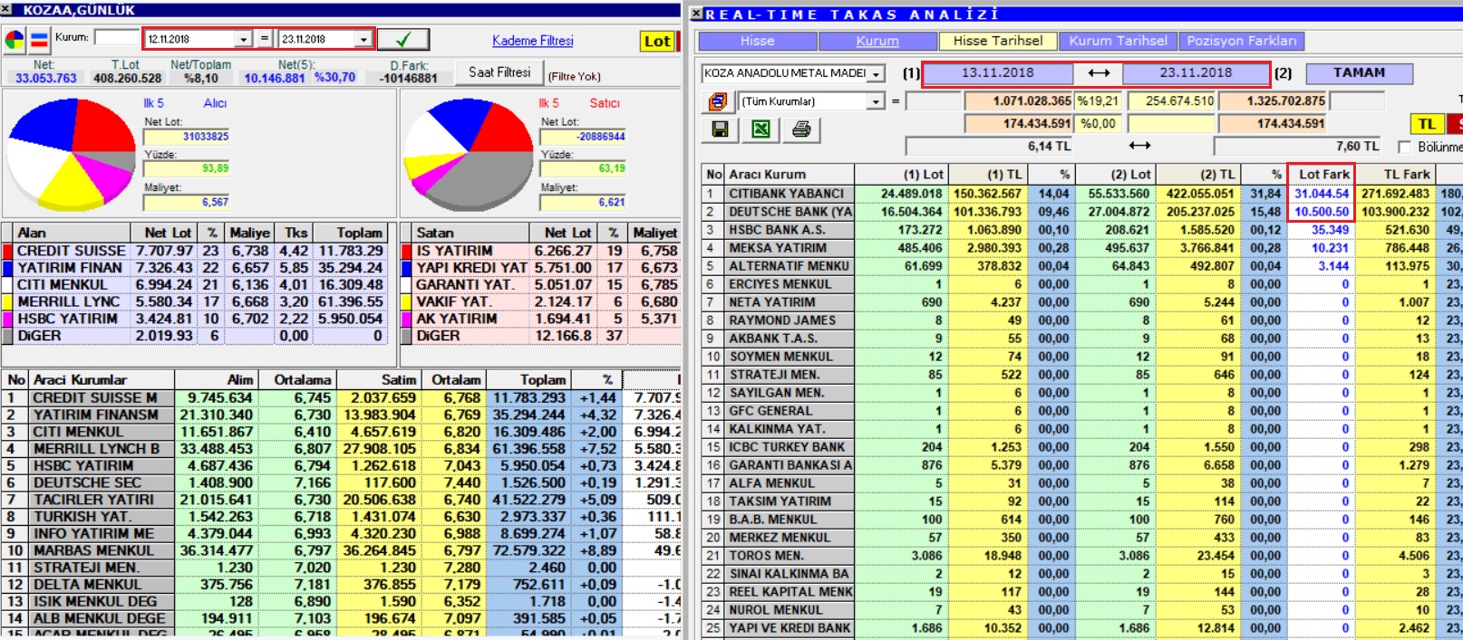Expand the (Tüm Kurumlar) dropdown
The image size is (1463, 640).
point(876,101)
